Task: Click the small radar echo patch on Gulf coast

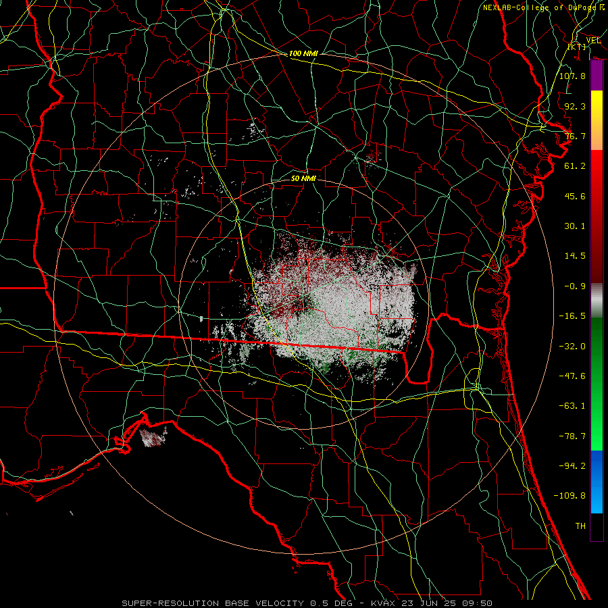Action: 153,437
